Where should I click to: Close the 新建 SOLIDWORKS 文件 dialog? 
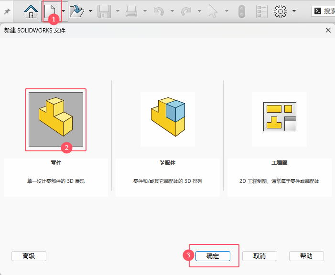pyautogui.click(x=328, y=30)
